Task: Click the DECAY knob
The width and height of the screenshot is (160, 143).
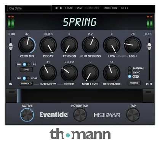Action: [48, 45]
